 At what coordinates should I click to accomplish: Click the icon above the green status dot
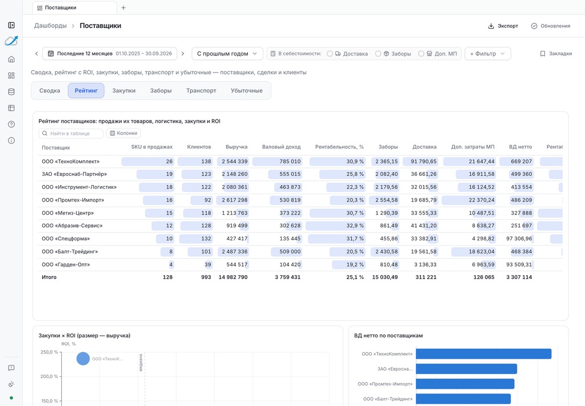tap(11, 384)
